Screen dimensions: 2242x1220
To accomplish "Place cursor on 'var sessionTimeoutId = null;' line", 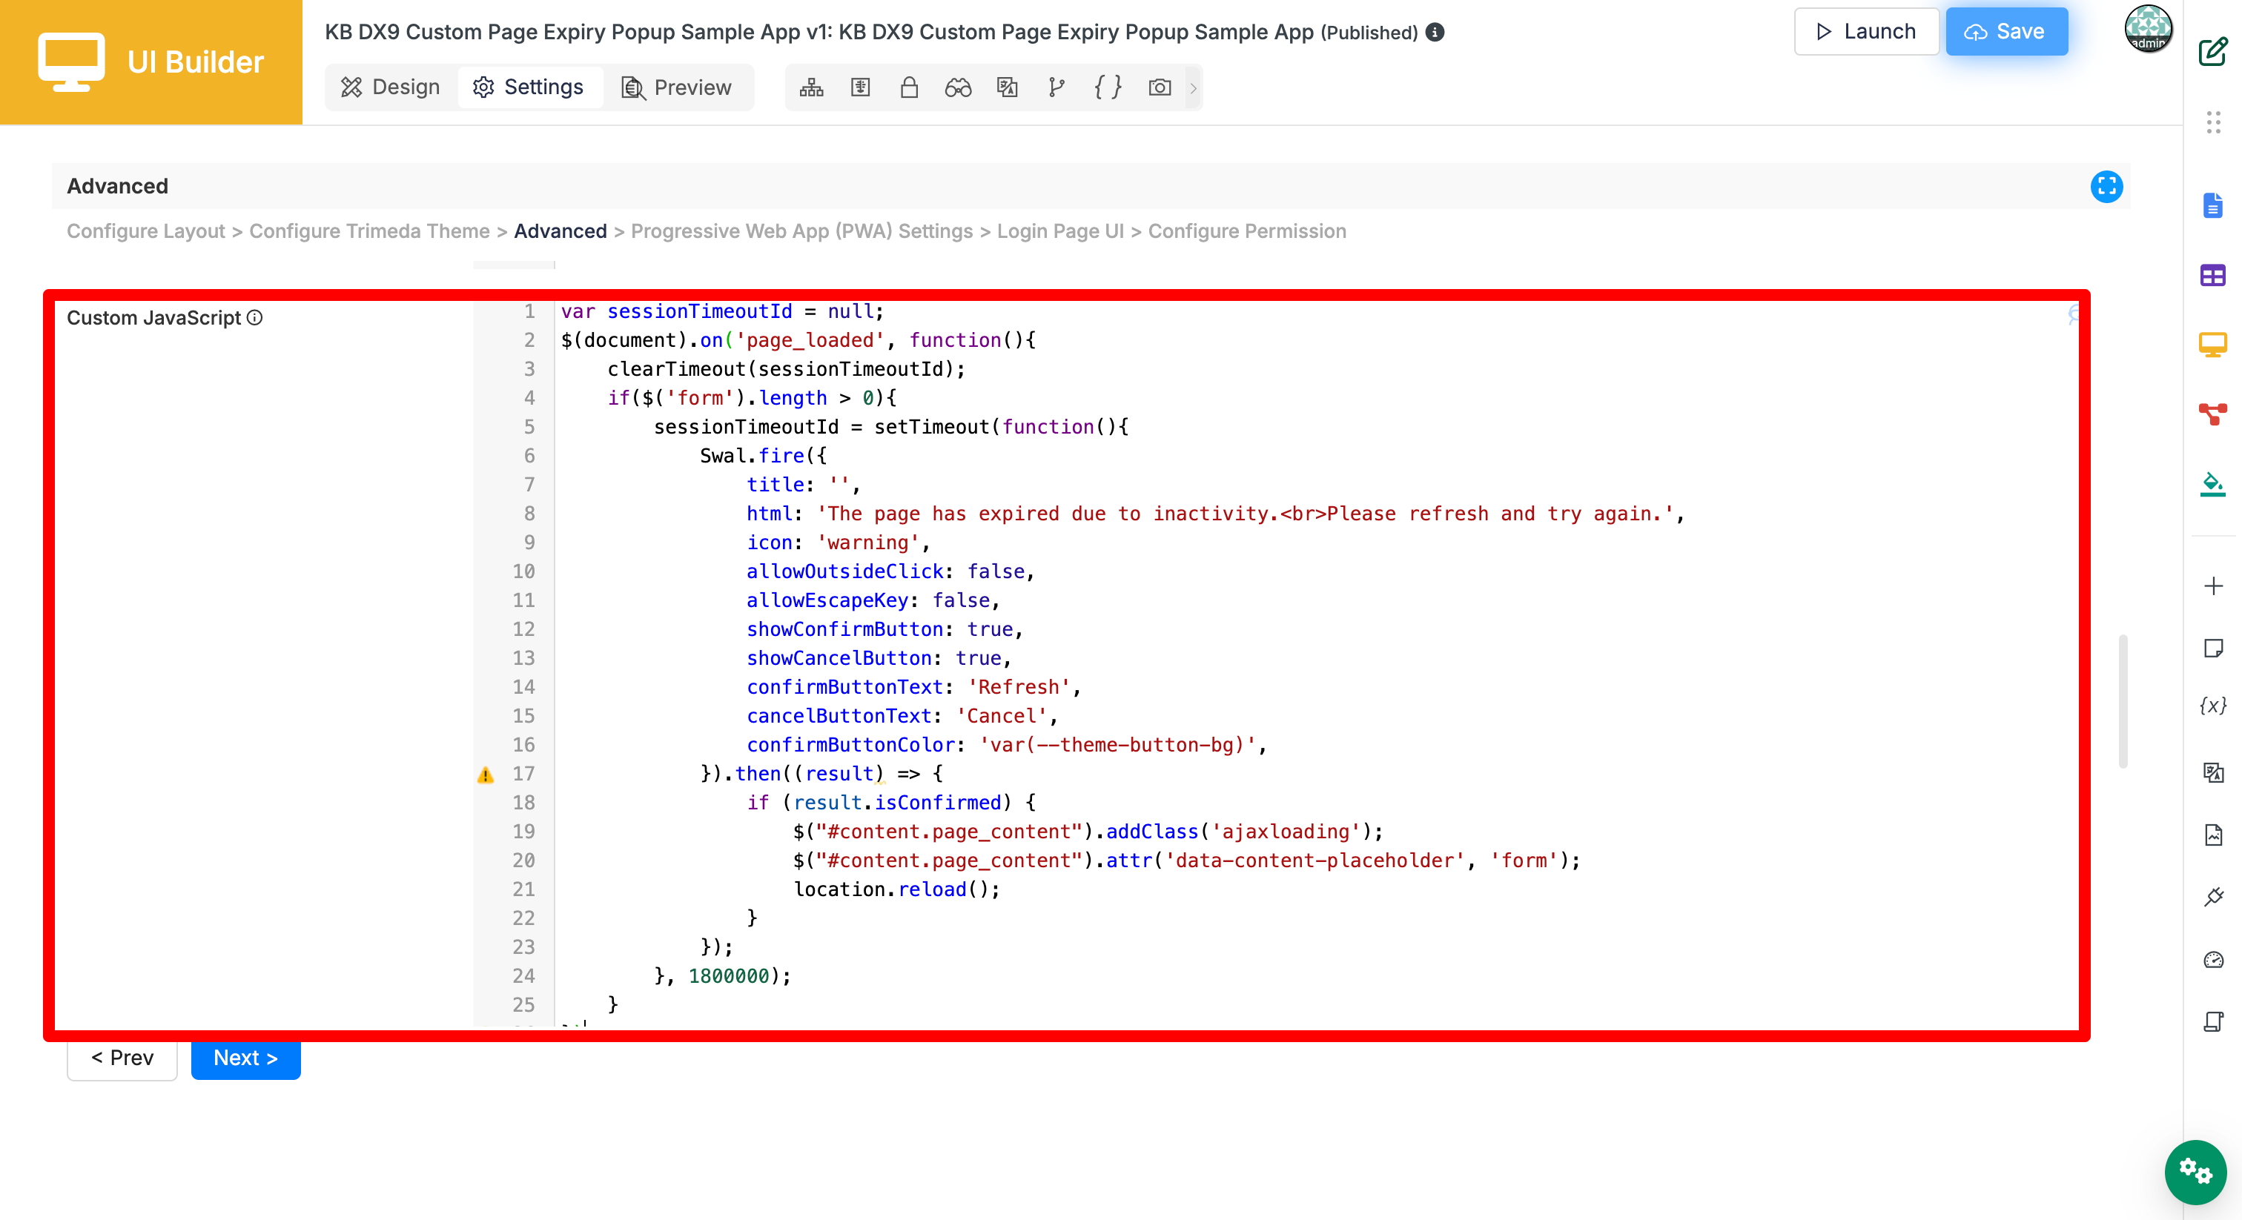I will click(721, 311).
